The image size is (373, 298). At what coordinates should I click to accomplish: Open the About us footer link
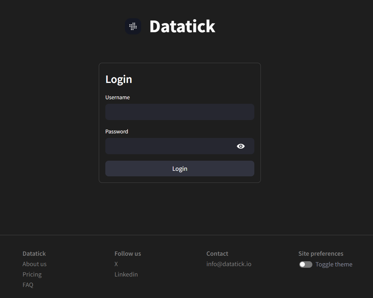(x=35, y=264)
